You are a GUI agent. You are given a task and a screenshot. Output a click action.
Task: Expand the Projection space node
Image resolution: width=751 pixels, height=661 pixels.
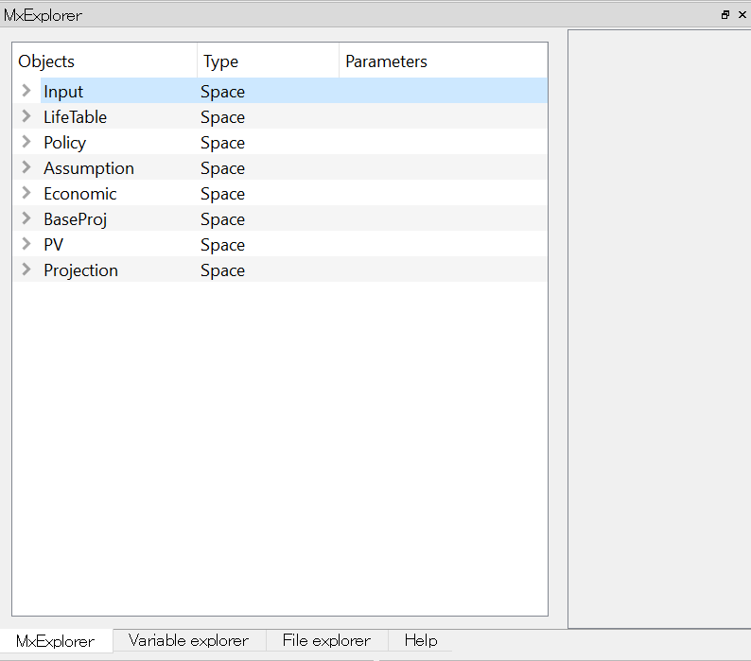pyautogui.click(x=26, y=270)
